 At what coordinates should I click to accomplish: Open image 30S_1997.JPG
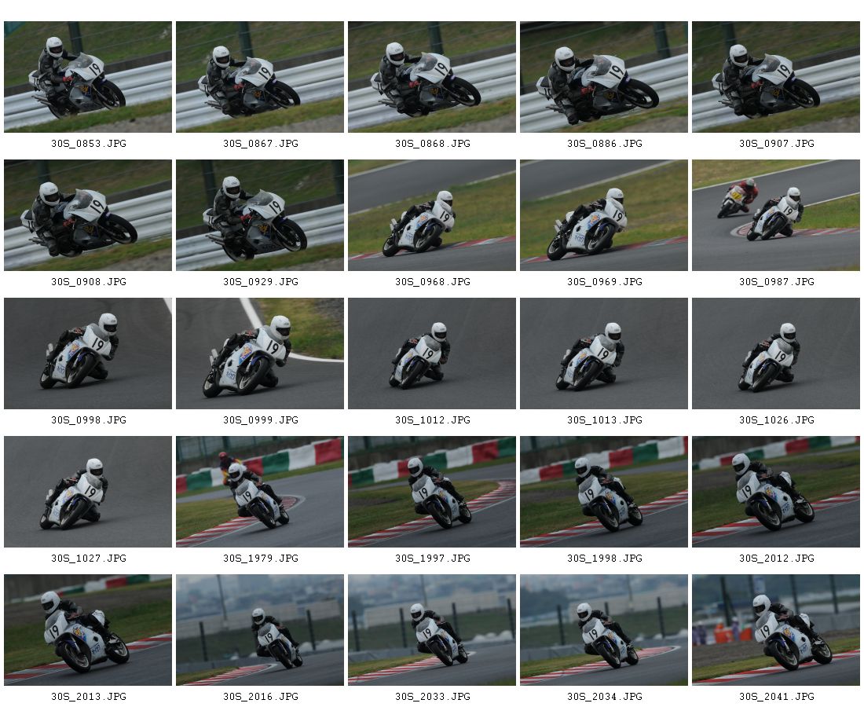431,492
